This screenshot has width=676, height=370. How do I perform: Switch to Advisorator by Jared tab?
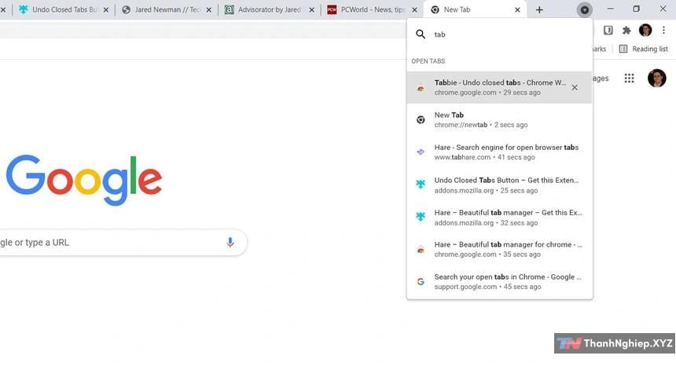click(269, 9)
